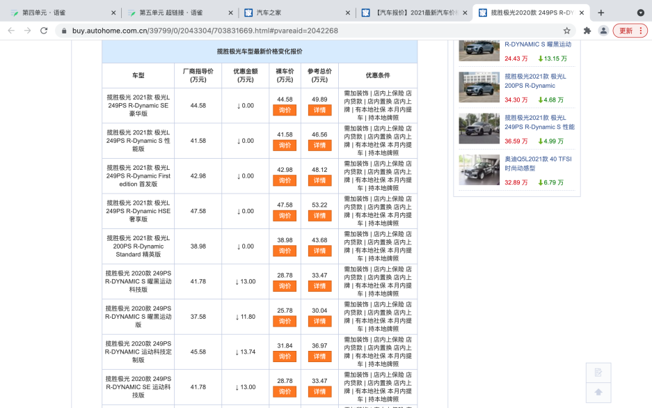Click 询价 for the 25.78 naked price row

[285, 322]
